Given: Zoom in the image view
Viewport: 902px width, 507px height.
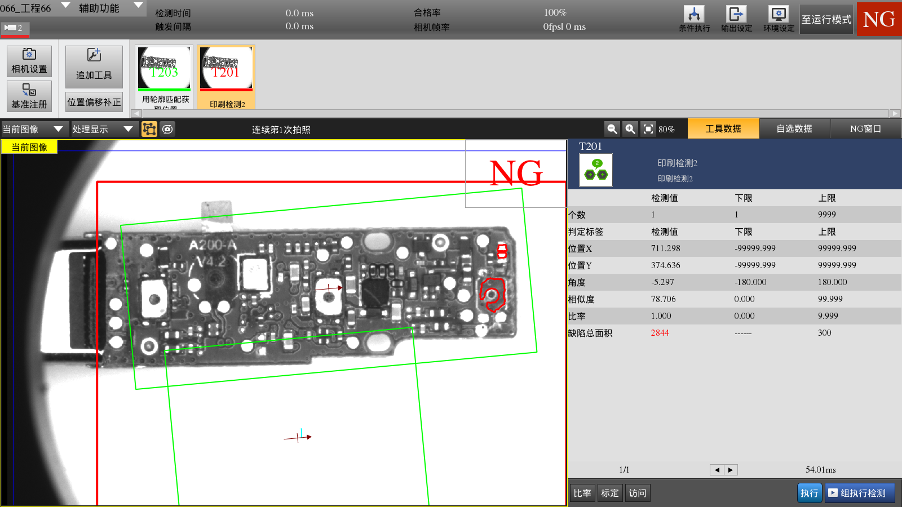Looking at the screenshot, I should coord(630,129).
